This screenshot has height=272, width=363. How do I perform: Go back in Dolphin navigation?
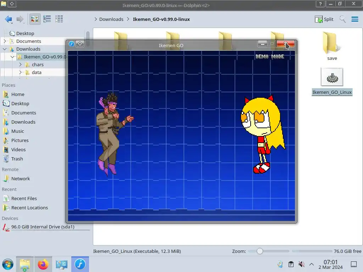pyautogui.click(x=9, y=19)
